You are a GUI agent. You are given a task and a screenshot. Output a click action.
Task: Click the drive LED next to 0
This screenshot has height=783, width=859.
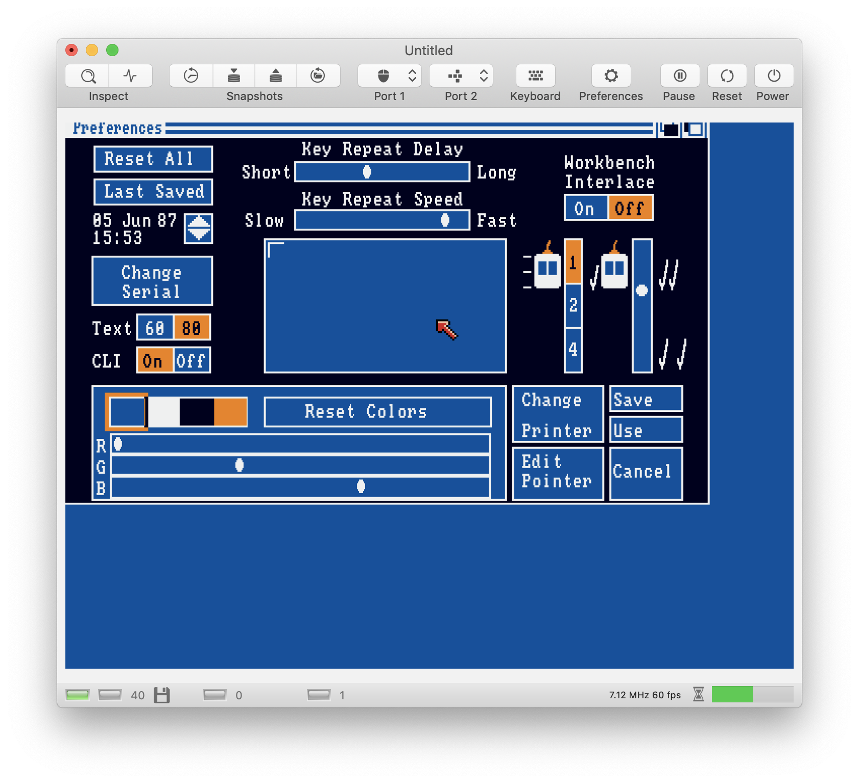pyautogui.click(x=214, y=695)
